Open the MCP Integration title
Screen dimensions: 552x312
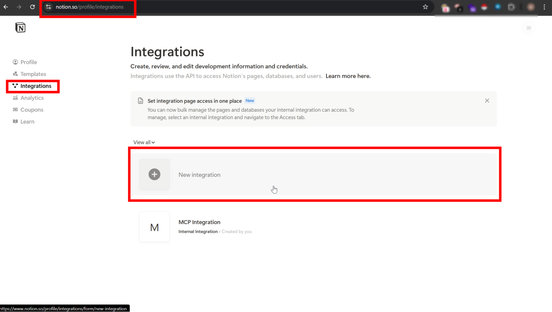(199, 222)
